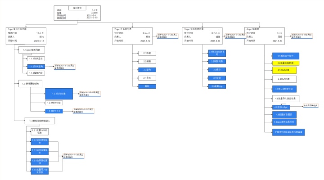Select the blue 4.7 node
Viewport: 324px width, 180px height.
point(281,107)
